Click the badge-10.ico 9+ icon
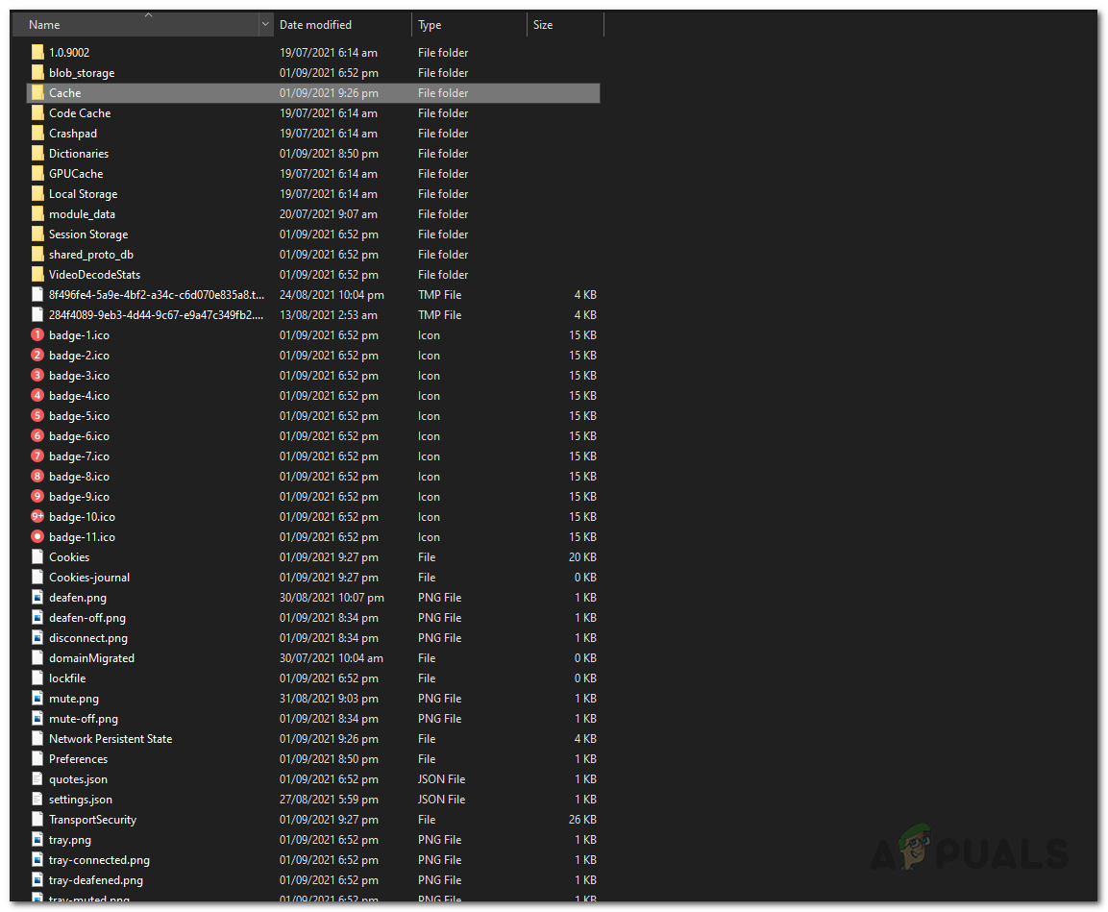The image size is (1108, 912). 37,516
